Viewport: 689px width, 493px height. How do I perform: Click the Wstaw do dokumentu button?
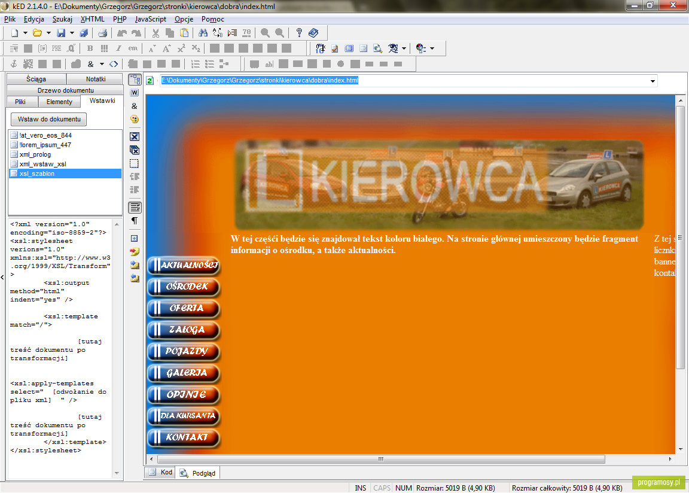click(x=49, y=119)
